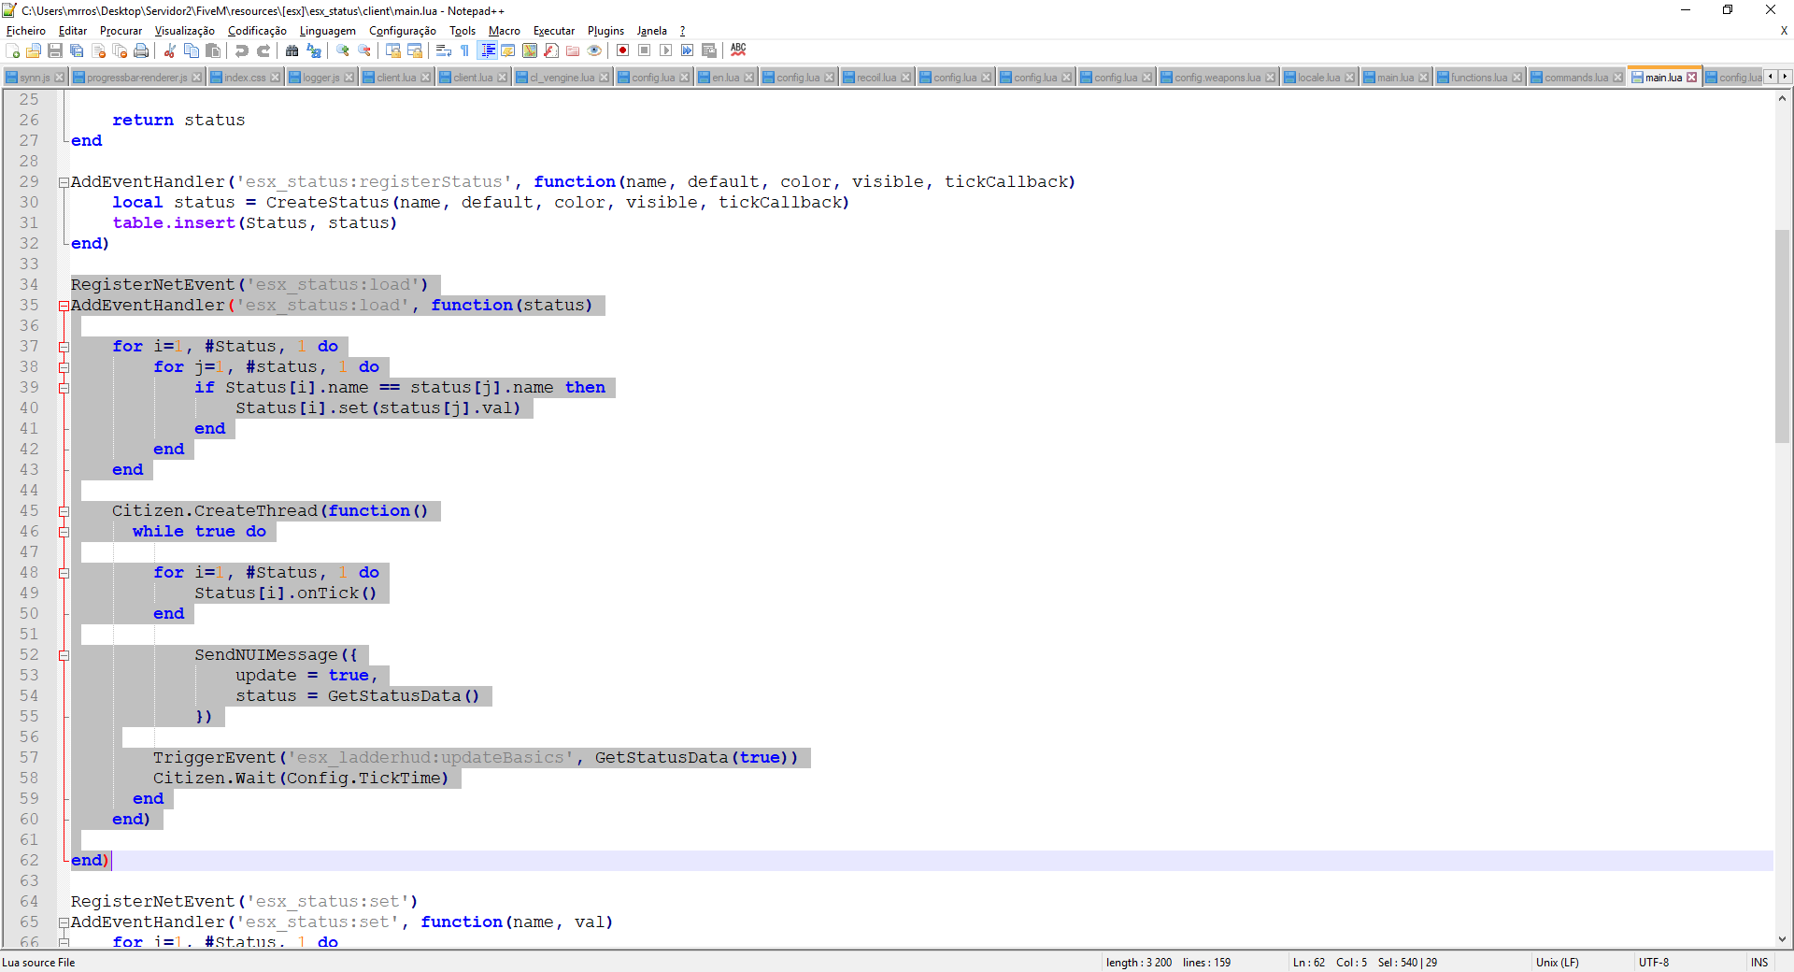Click the vertical scrollbar thumb
The height and width of the screenshot is (972, 1794).
[x=1783, y=336]
